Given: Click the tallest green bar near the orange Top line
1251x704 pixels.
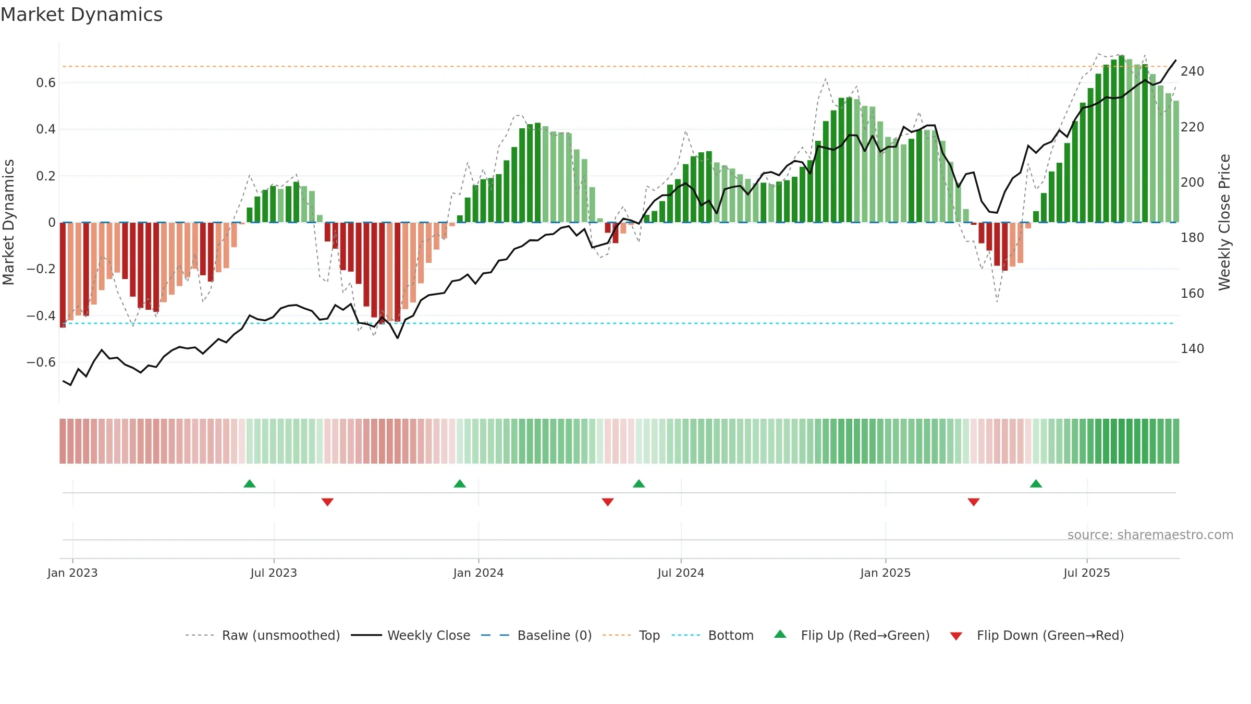Looking at the screenshot, I should click(1121, 139).
